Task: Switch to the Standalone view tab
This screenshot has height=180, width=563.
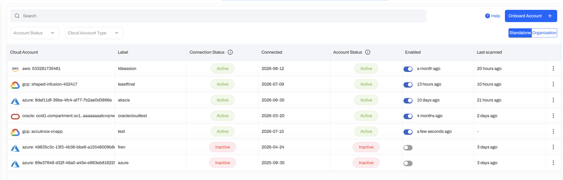Action: 520,33
